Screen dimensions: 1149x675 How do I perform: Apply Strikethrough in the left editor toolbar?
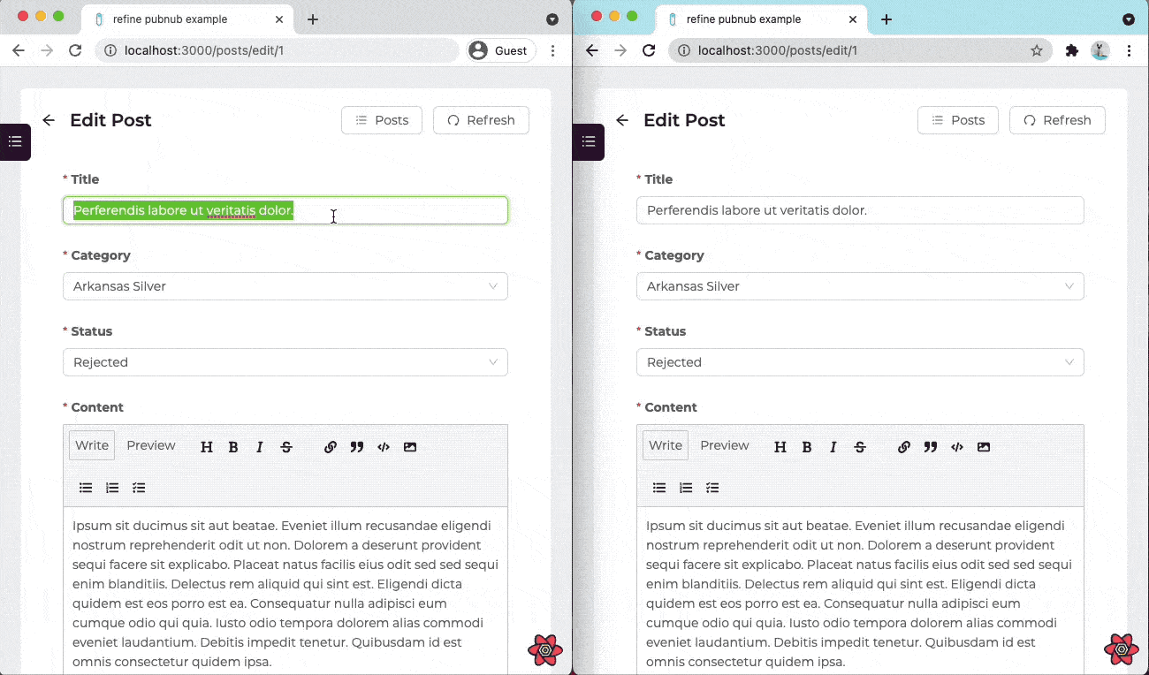coord(286,447)
